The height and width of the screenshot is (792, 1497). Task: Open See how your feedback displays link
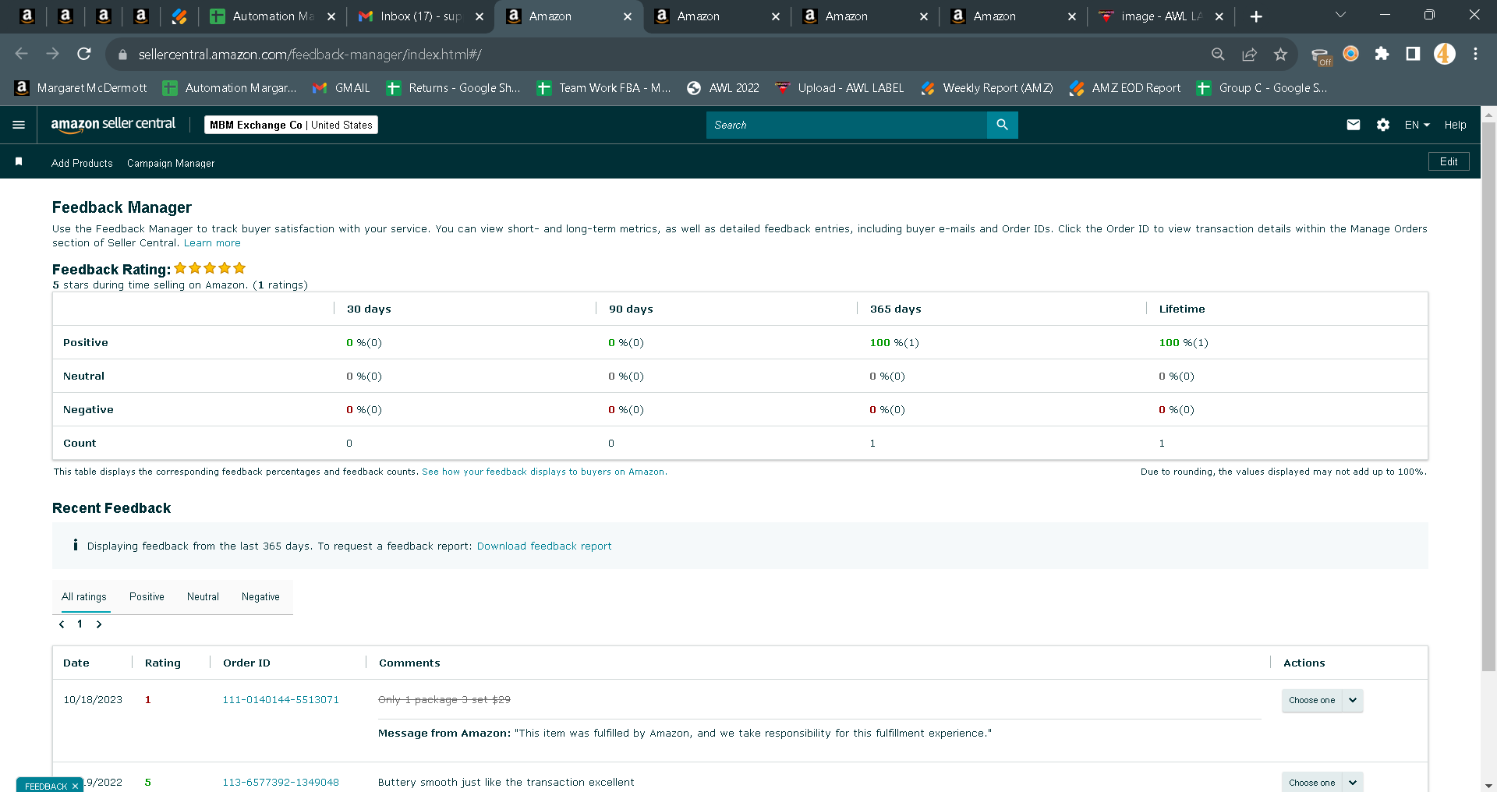click(x=544, y=472)
